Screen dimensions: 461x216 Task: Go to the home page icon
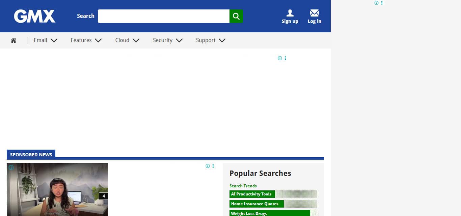coord(13,40)
